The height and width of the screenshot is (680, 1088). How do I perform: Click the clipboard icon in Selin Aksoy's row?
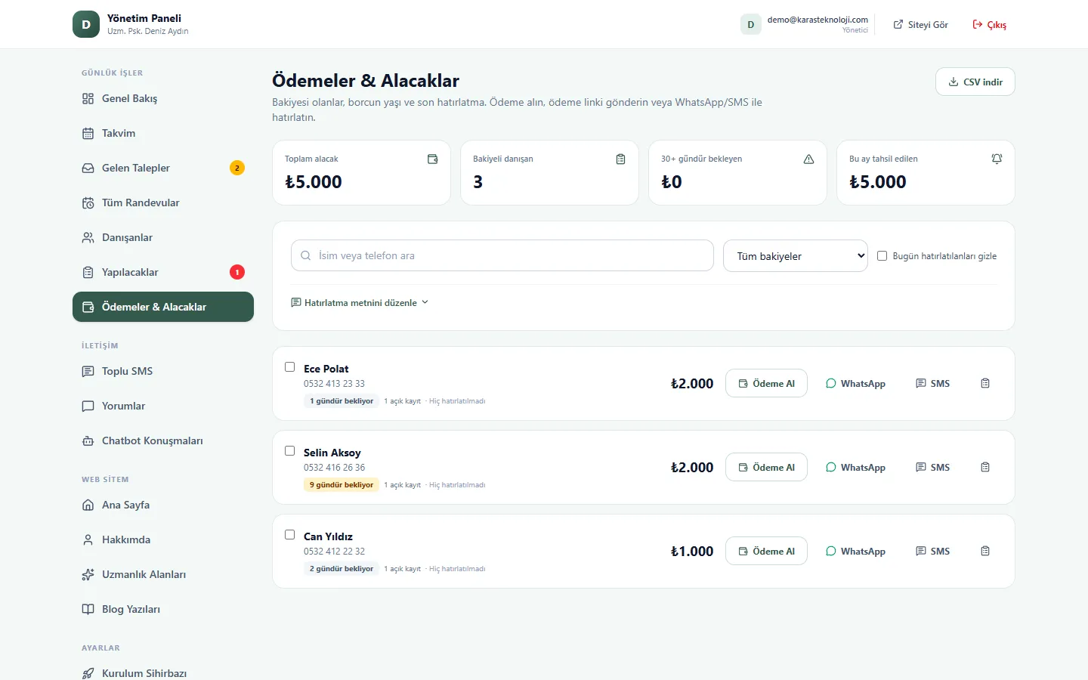[x=985, y=468]
